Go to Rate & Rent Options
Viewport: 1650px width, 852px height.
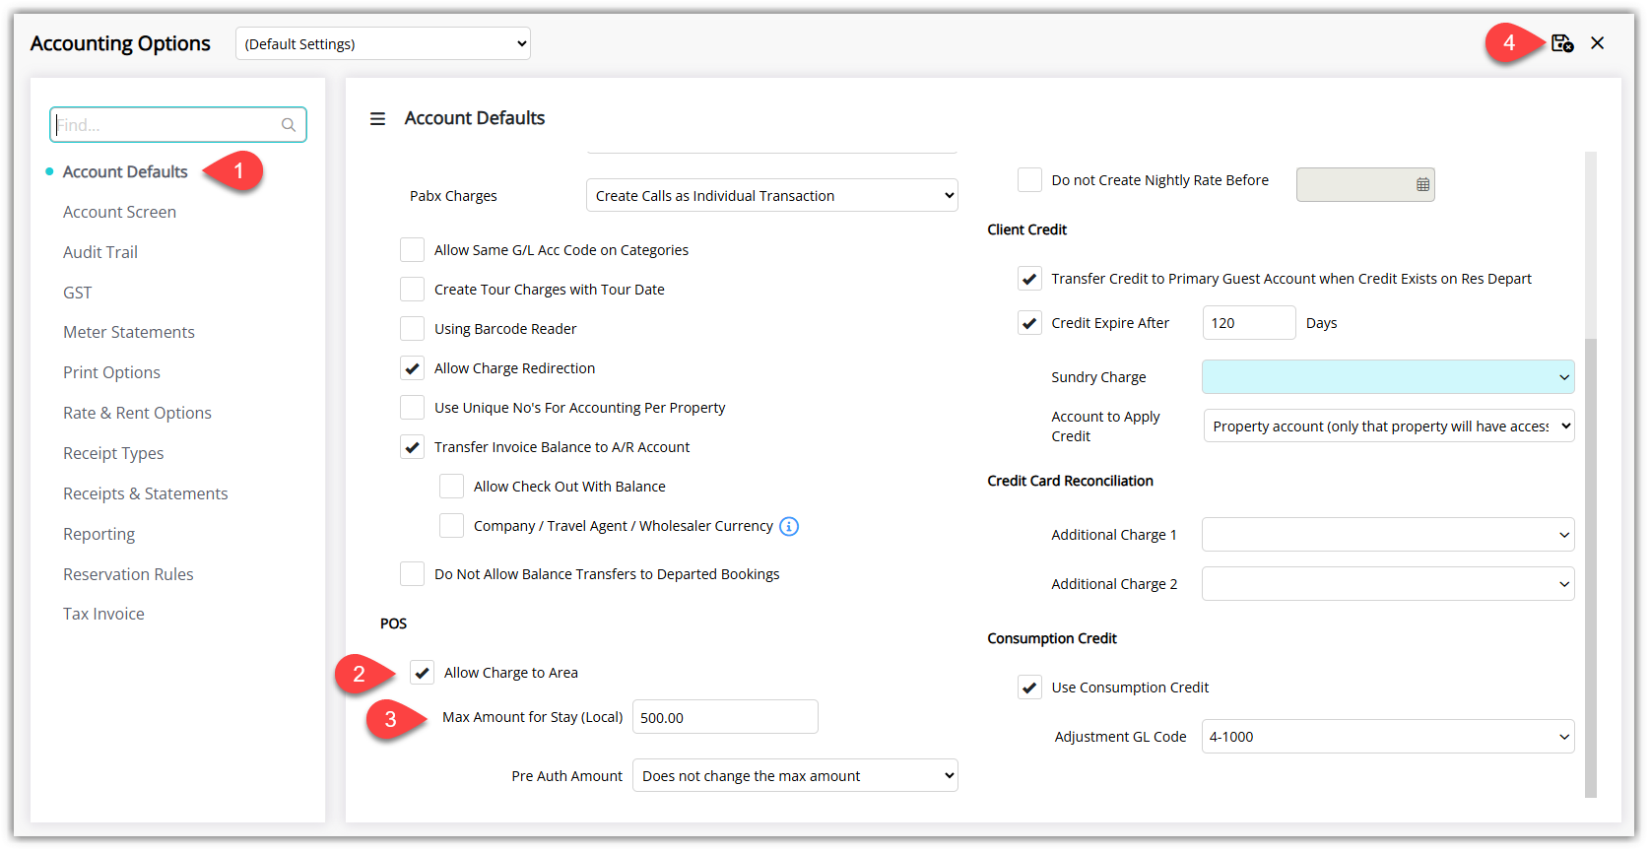137,413
